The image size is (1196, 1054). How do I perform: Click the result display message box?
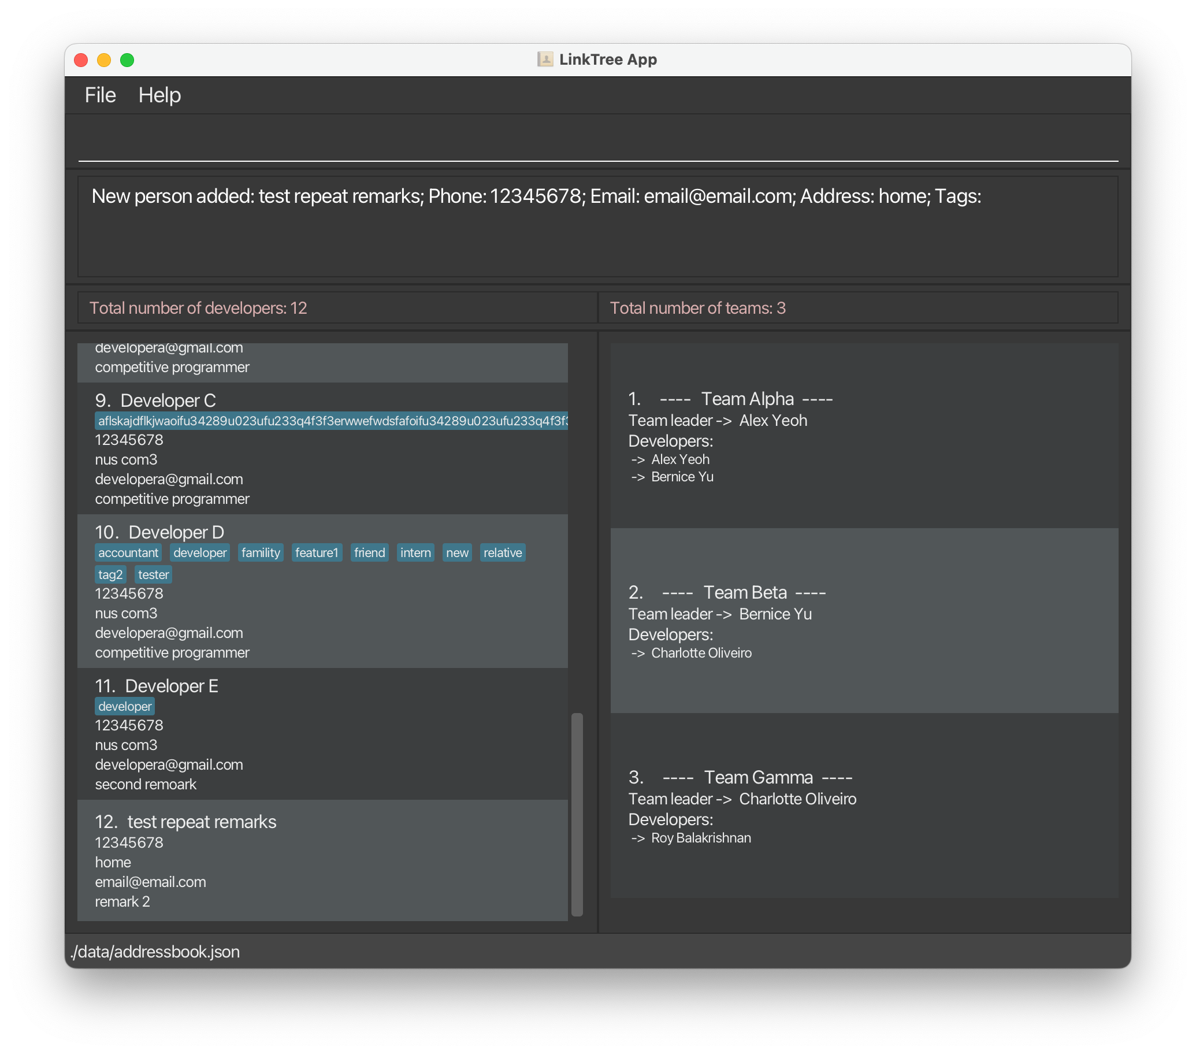click(597, 227)
